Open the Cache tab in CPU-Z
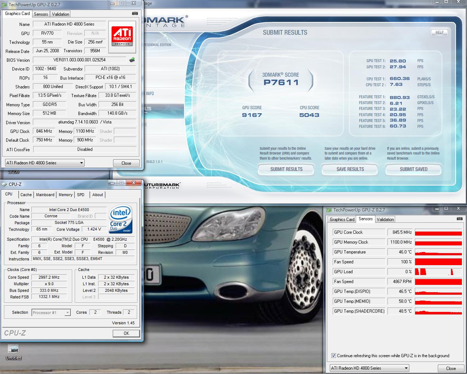This screenshot has height=374, width=467. (x=26, y=195)
